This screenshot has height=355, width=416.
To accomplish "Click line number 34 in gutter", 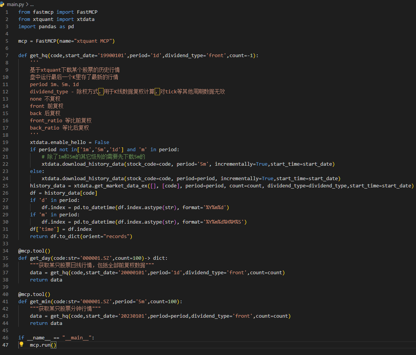I will tap(5, 251).
